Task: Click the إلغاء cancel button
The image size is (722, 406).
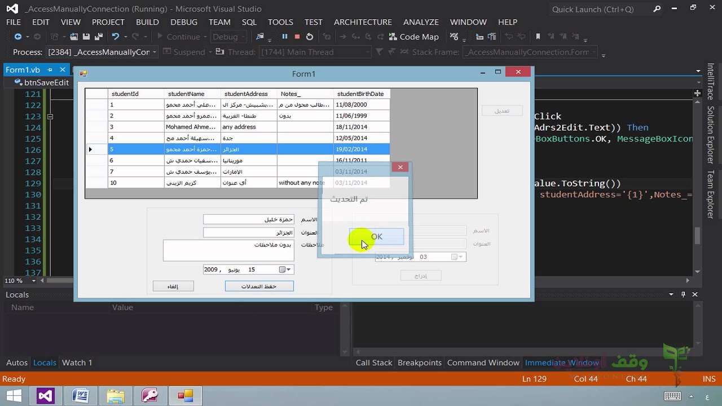Action: (x=173, y=286)
